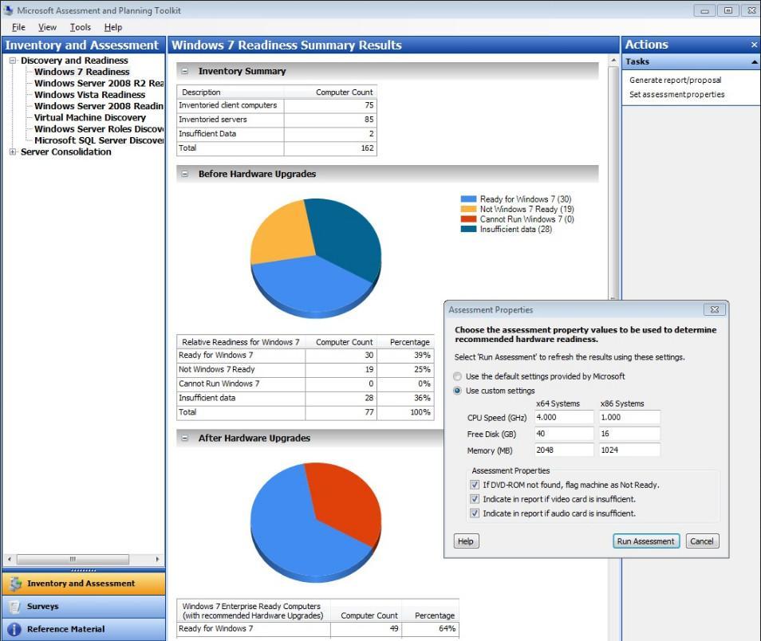This screenshot has width=761, height=641.
Task: Collapse the Inventory Summary section
Action: [x=185, y=71]
